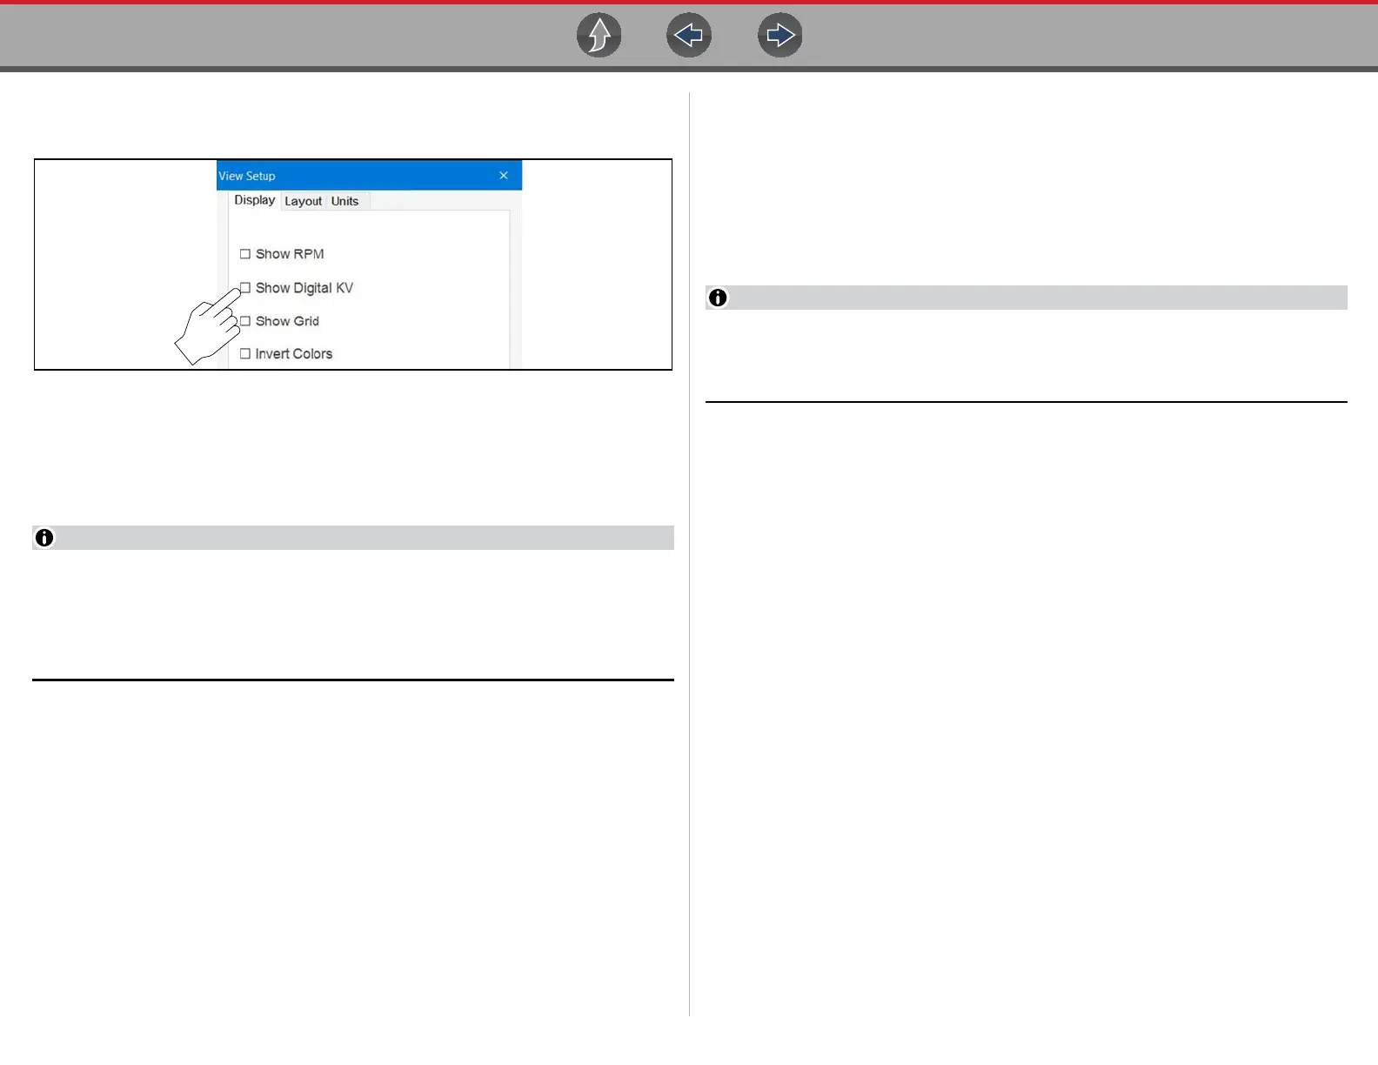Toggle the Show Digital KV checkbox

click(x=245, y=288)
